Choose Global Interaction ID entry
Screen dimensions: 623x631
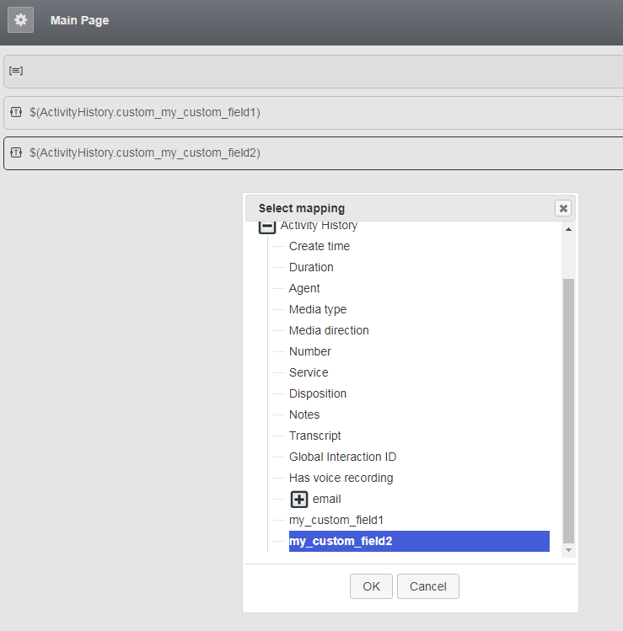[342, 457]
